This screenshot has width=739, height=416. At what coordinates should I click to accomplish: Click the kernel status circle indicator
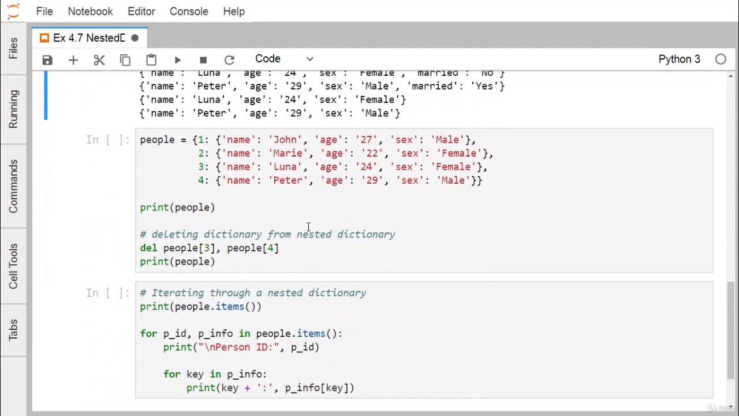pos(721,59)
